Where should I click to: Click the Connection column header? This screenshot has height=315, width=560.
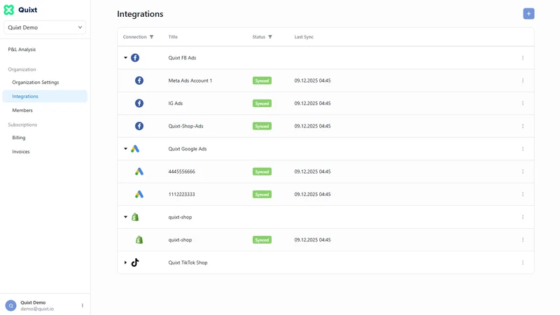134,37
